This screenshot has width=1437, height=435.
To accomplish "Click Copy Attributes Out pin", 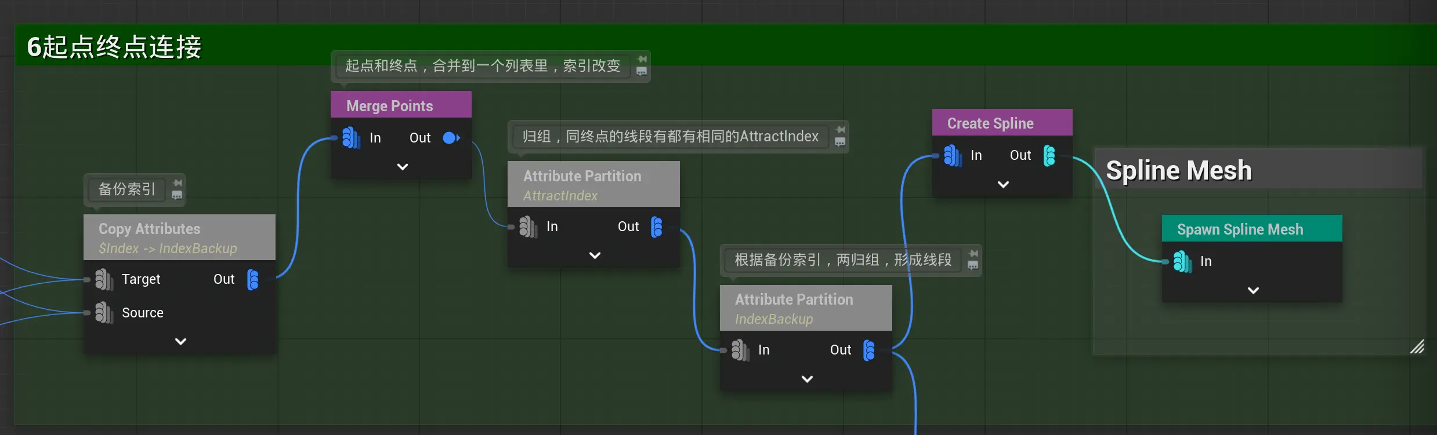I will point(253,279).
